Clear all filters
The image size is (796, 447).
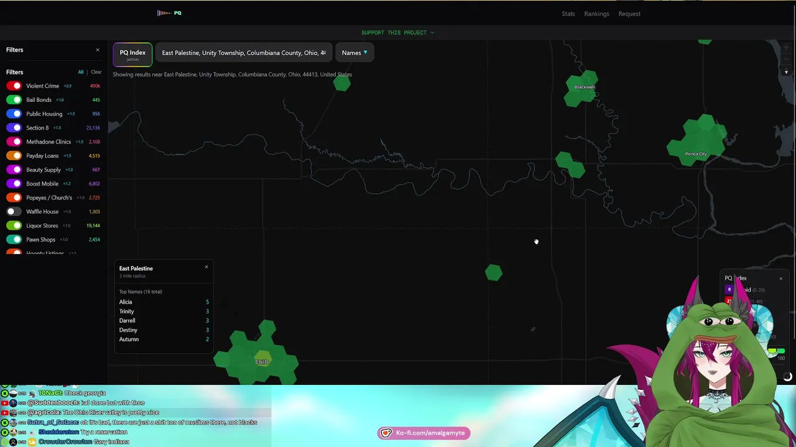point(96,72)
